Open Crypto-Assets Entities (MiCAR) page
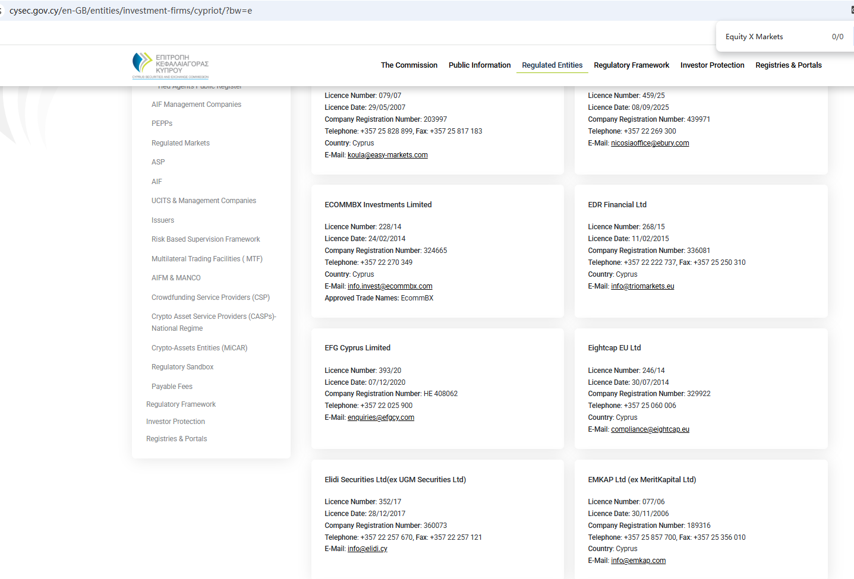This screenshot has height=579, width=854. (199, 348)
